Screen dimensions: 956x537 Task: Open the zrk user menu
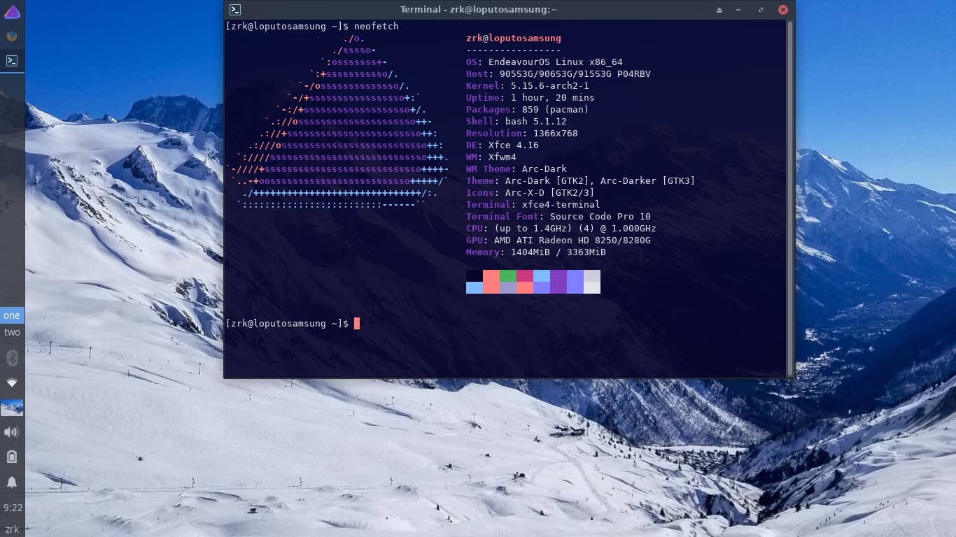(12, 529)
